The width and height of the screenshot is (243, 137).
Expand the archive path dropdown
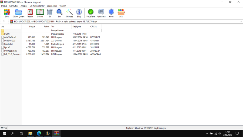click(x=241, y=22)
